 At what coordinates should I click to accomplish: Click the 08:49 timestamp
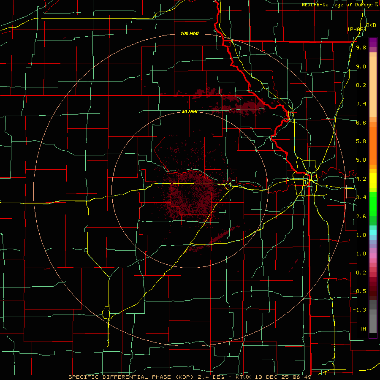pos(302,377)
